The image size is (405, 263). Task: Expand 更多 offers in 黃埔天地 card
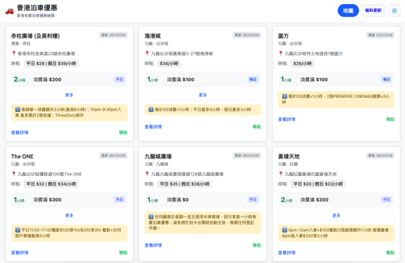tap(336, 216)
